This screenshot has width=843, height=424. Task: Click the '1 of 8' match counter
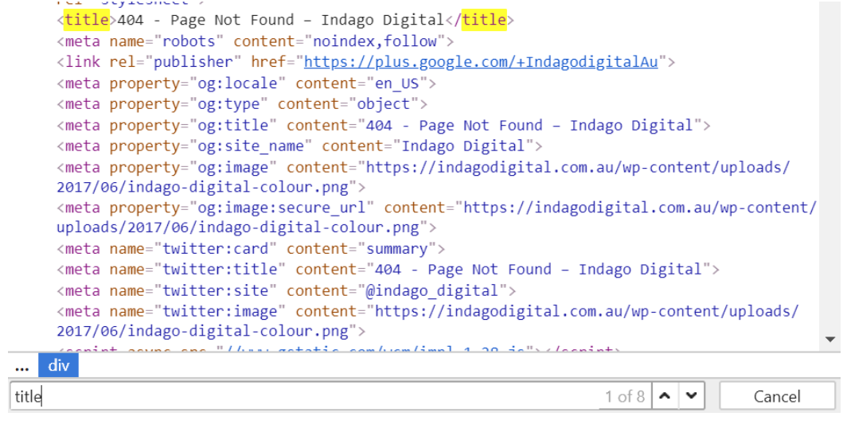coord(625,397)
